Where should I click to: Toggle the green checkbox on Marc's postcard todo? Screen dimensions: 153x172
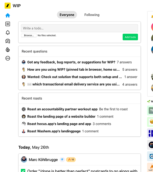[x=23, y=170]
